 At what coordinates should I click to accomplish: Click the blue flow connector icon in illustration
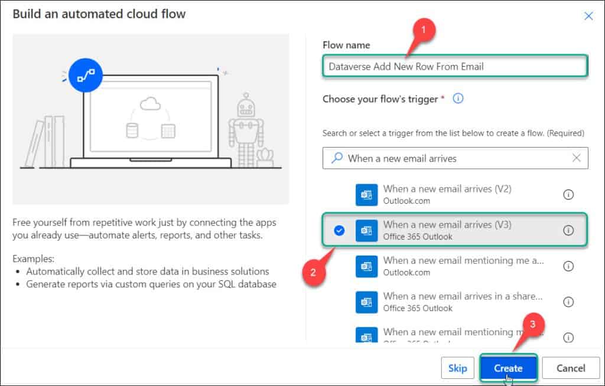click(x=86, y=76)
